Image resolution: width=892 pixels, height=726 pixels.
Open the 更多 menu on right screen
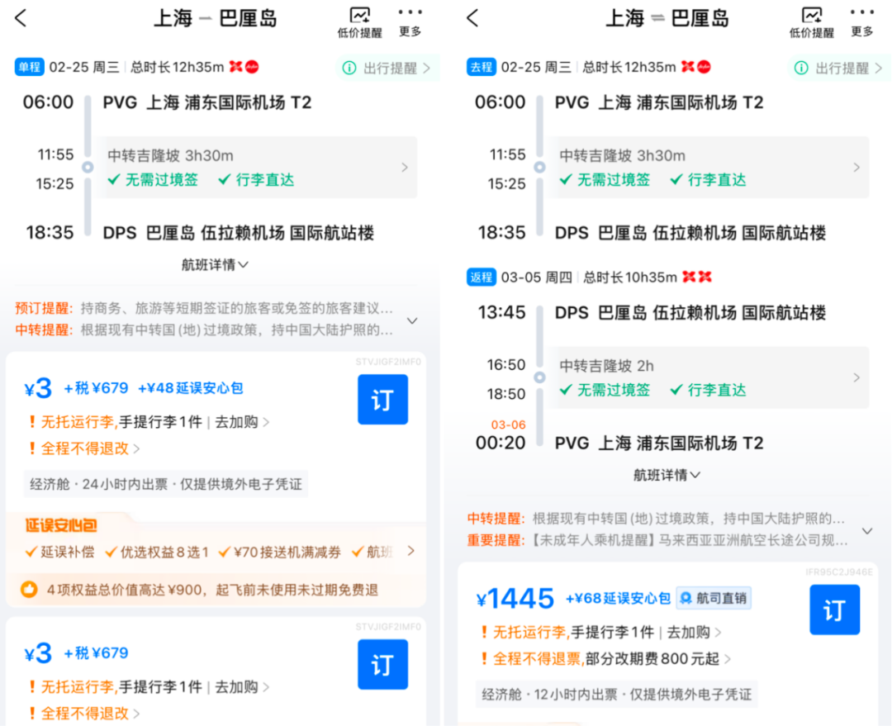[862, 21]
